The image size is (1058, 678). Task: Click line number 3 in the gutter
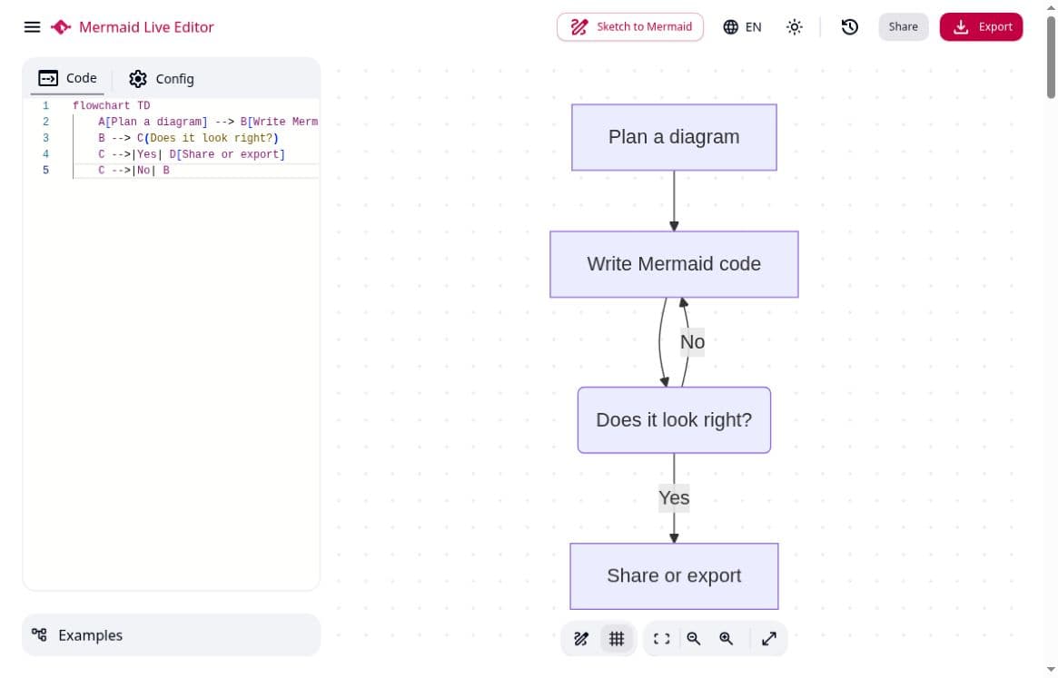click(46, 138)
